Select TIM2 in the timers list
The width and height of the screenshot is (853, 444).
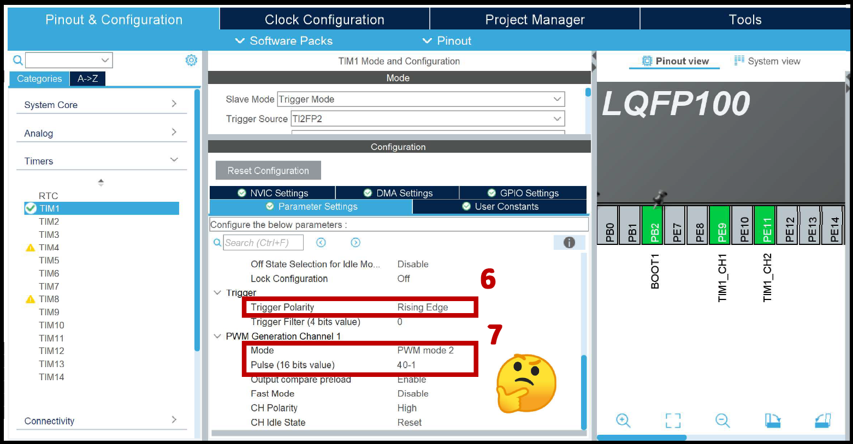49,221
